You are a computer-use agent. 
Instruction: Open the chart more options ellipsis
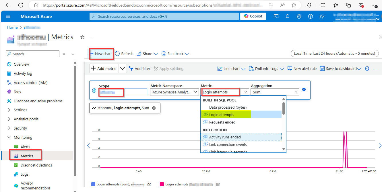click(x=375, y=69)
